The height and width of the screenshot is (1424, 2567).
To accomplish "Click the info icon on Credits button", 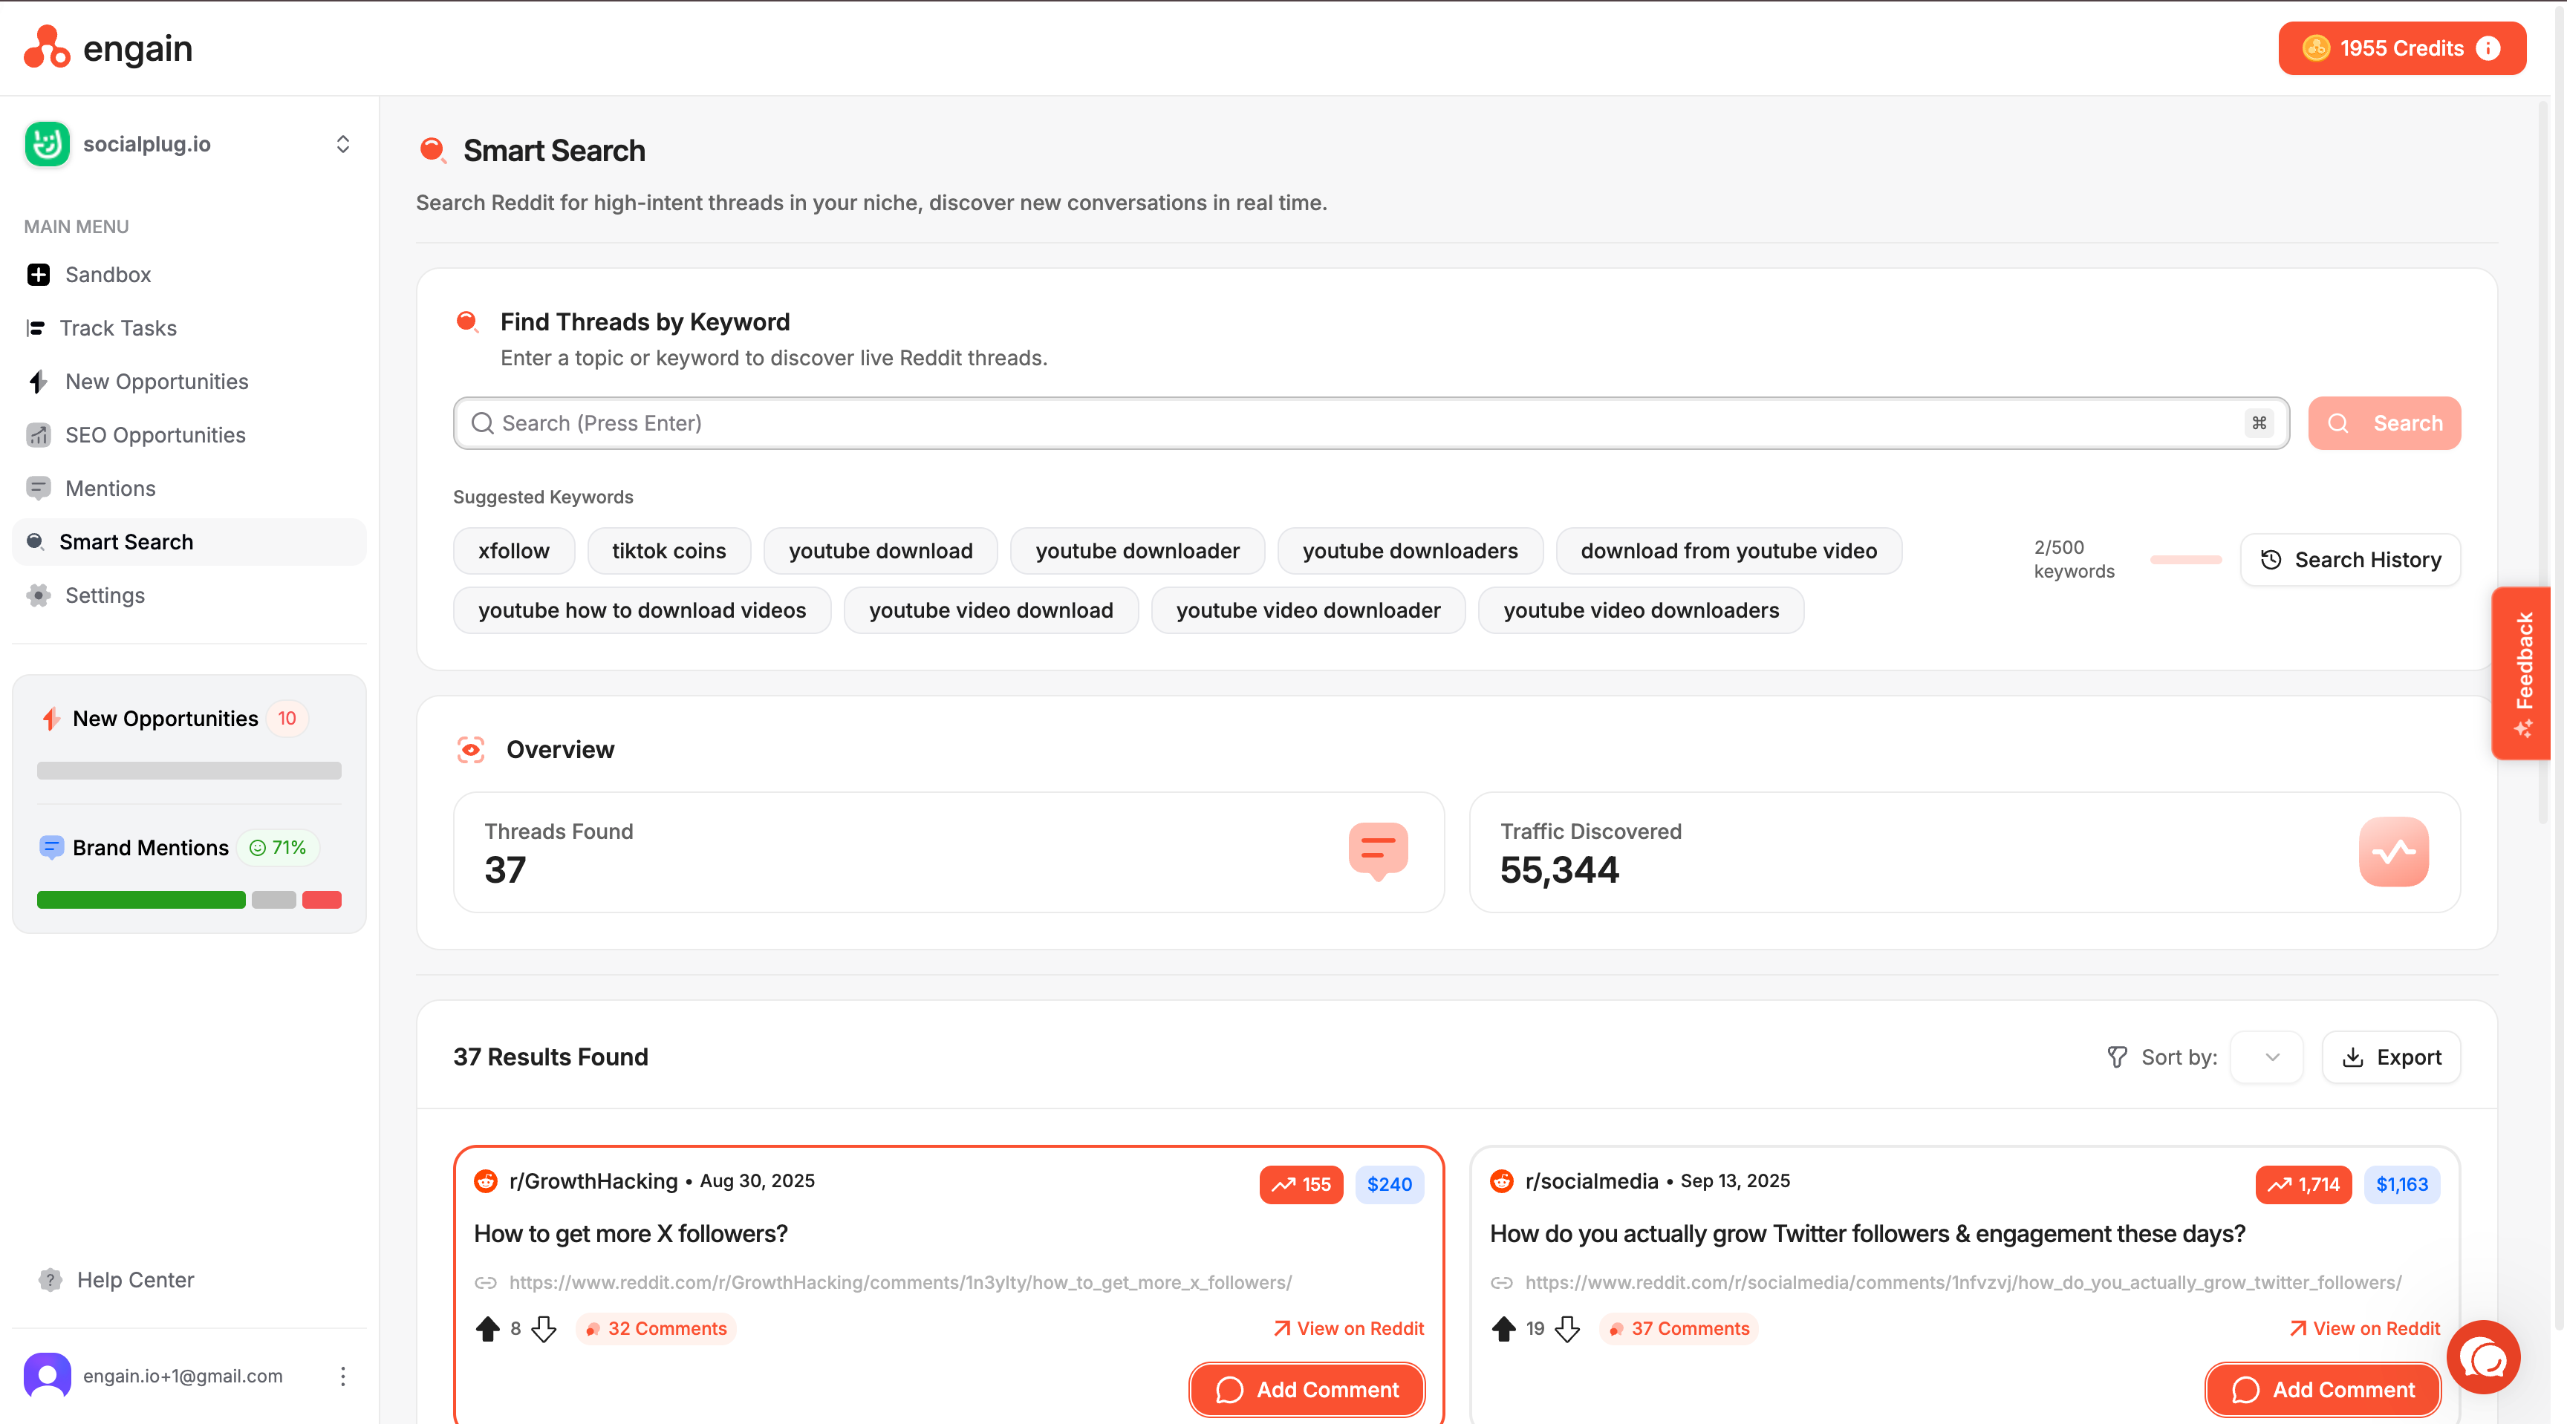I will (2488, 48).
